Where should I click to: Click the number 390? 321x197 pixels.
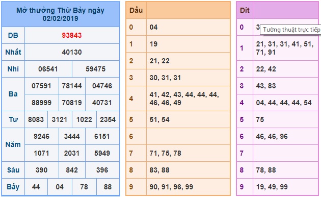coord(41,170)
